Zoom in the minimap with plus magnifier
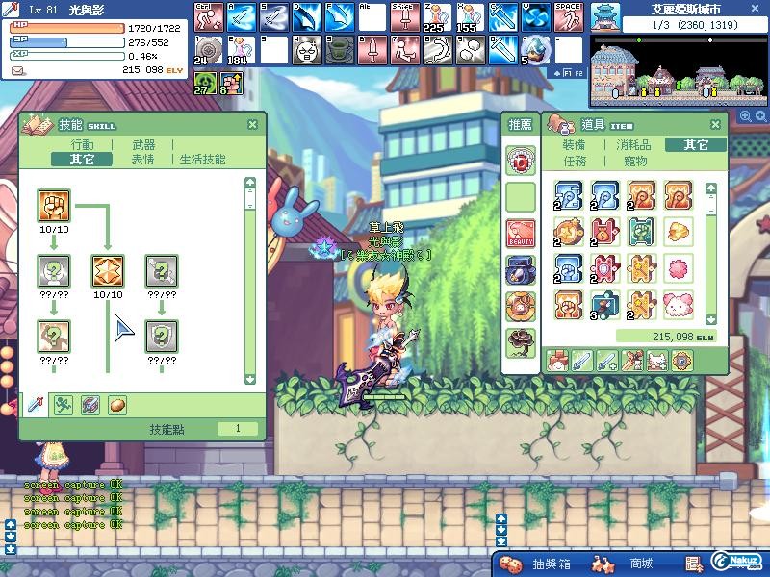 point(745,116)
